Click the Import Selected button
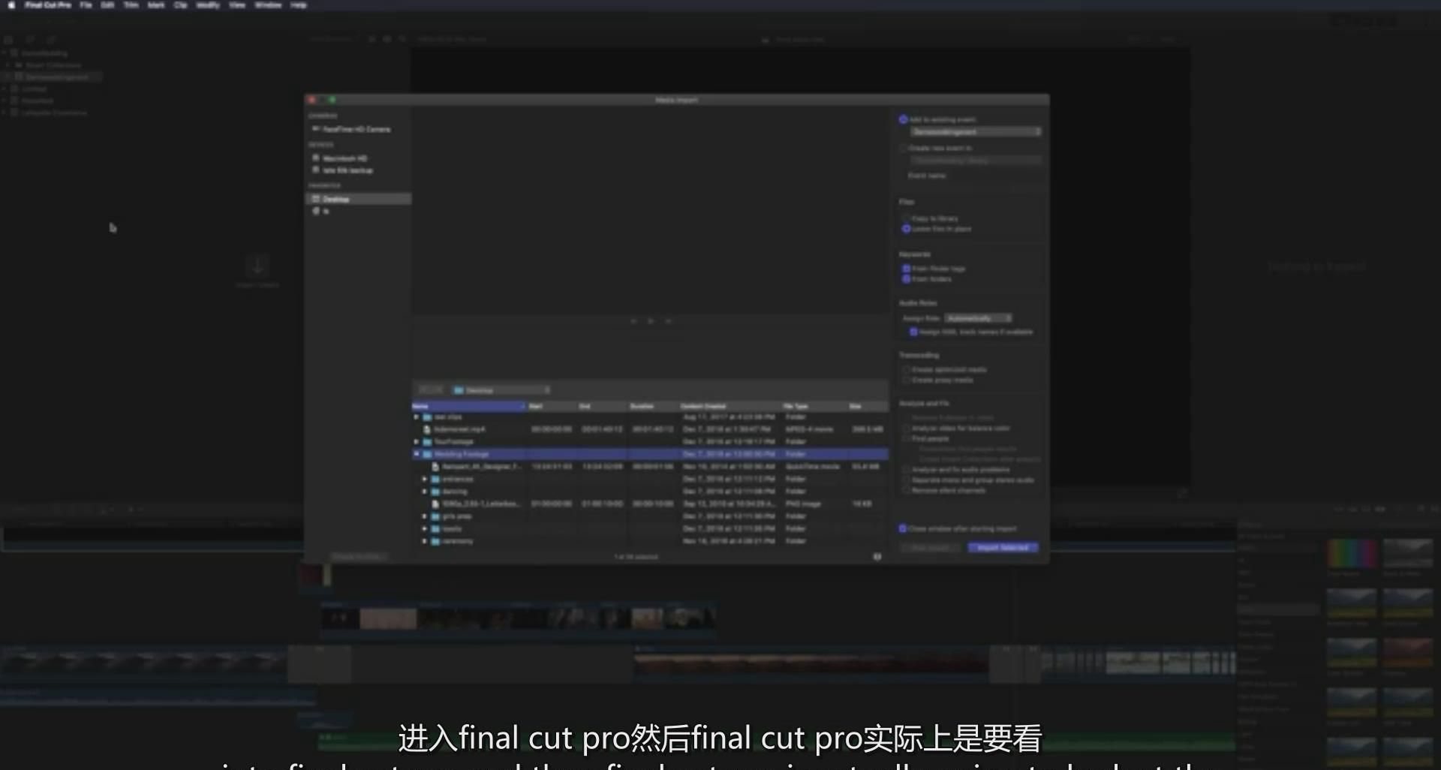 1003,548
